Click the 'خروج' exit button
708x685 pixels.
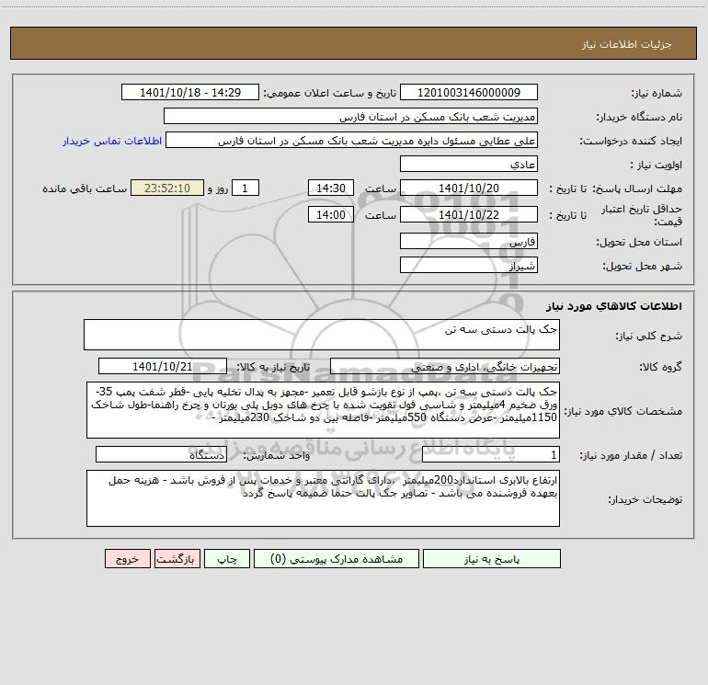127,559
